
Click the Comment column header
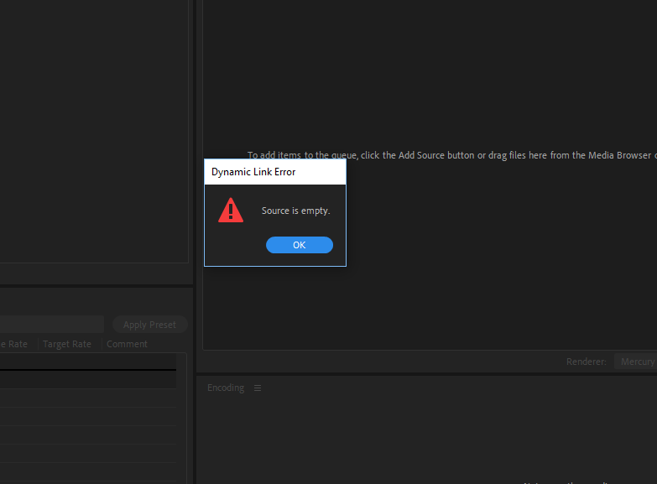click(127, 344)
